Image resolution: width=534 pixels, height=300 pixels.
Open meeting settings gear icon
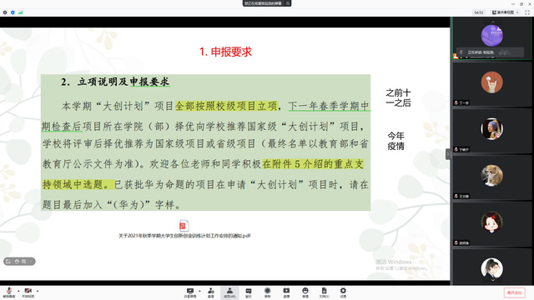pyautogui.click(x=343, y=292)
